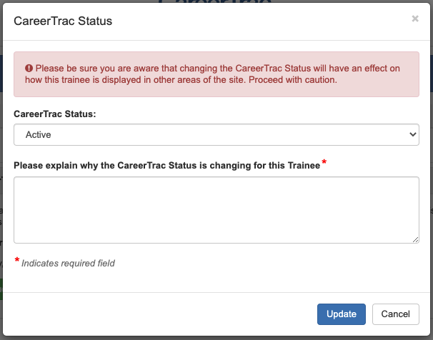Click the text area resize handle
This screenshot has width=433, height=340.
tap(415, 239)
